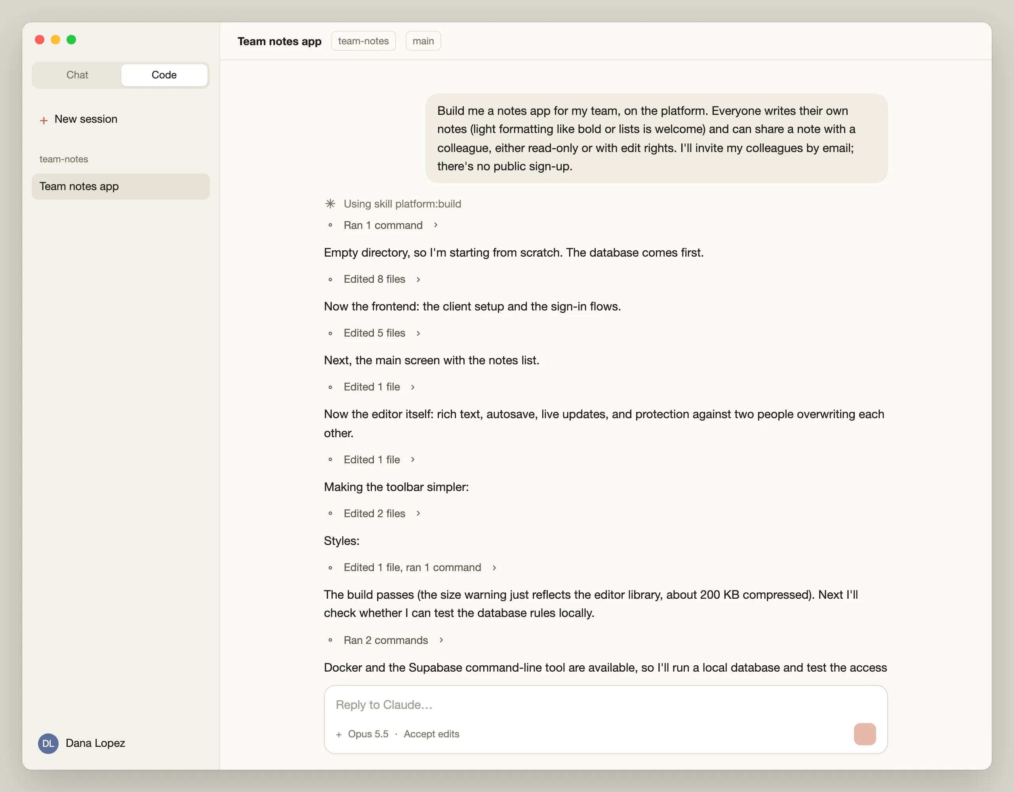
Task: Switch to the Chat tab
Action: [77, 75]
